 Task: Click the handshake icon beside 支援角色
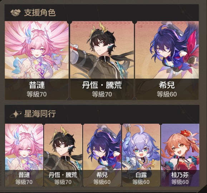tap(16, 13)
